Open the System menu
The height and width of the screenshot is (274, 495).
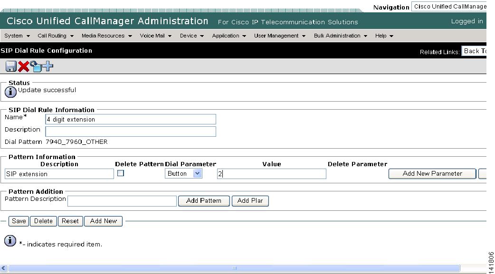coord(17,36)
